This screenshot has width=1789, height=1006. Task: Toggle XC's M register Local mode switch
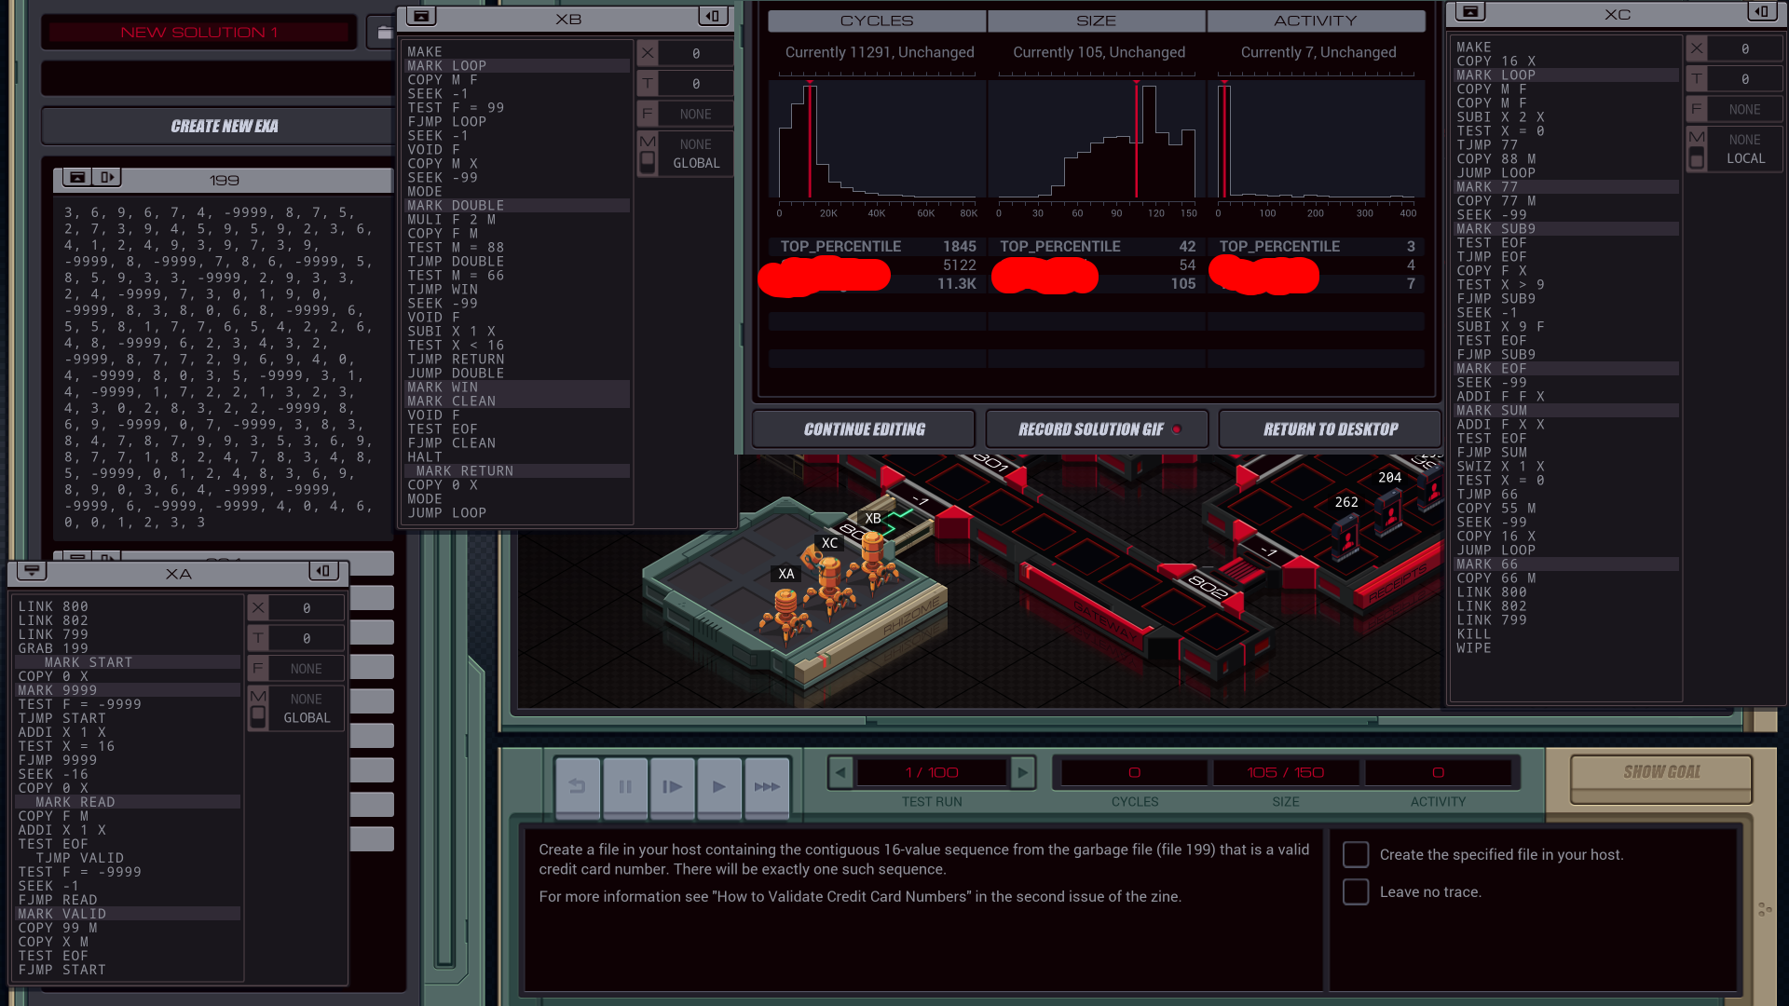click(1697, 158)
